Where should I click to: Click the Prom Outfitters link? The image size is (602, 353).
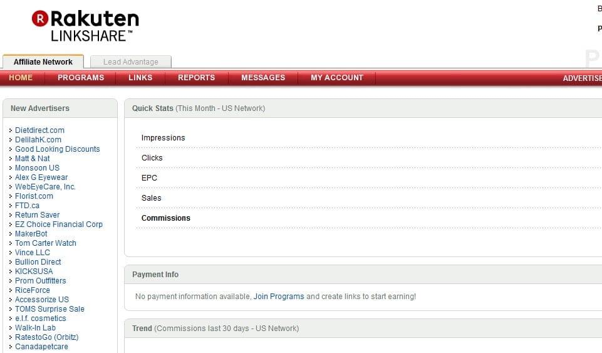coord(40,281)
